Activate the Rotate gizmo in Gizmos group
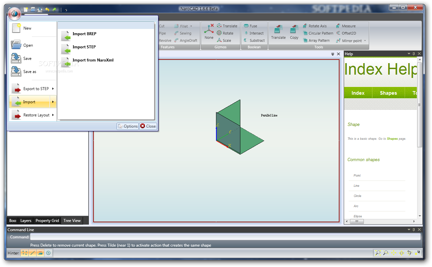The width and height of the screenshot is (432, 267). (x=225, y=33)
